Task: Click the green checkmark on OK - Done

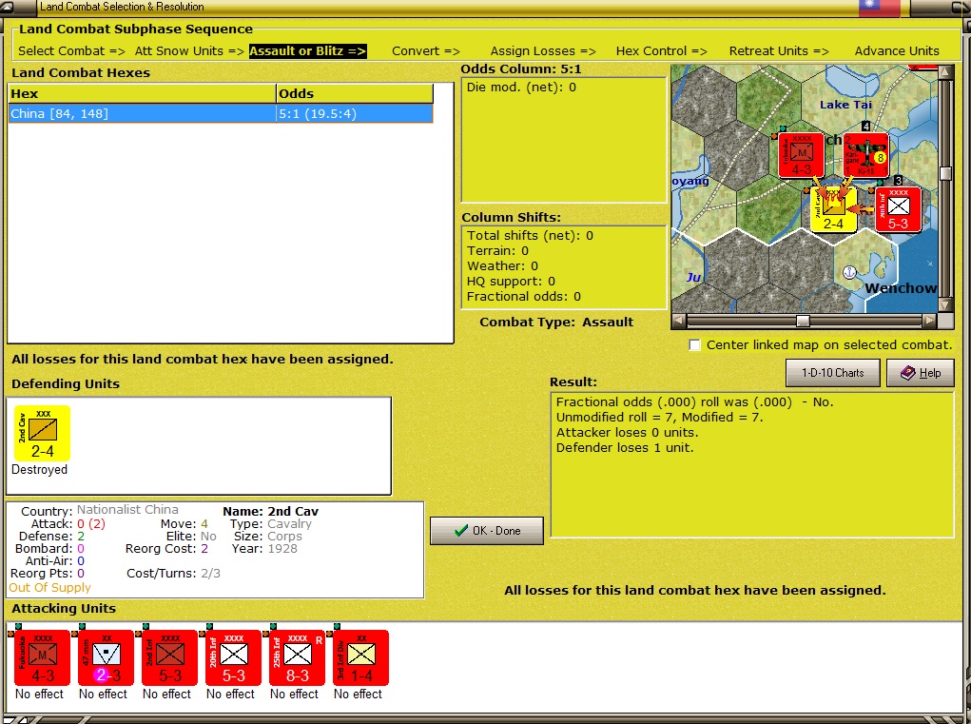Action: pos(460,531)
